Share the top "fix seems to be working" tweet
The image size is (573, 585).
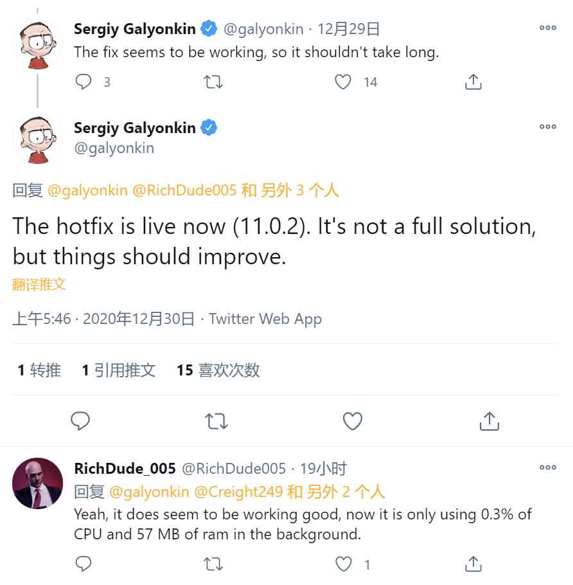[473, 82]
